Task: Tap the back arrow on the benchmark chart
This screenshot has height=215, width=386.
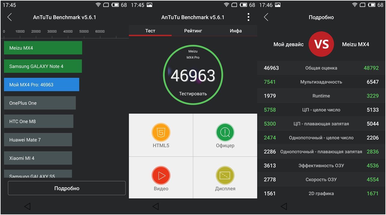Action: tap(9, 17)
